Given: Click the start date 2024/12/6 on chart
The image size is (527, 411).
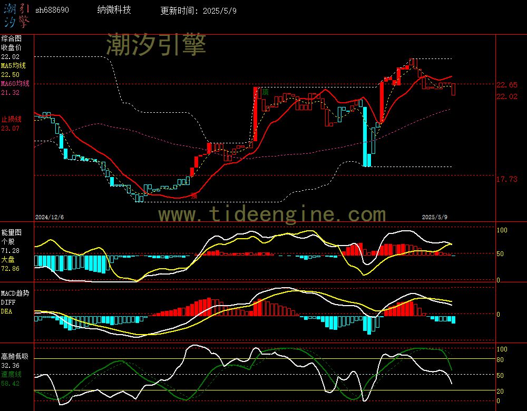Looking at the screenshot, I should (x=50, y=217).
